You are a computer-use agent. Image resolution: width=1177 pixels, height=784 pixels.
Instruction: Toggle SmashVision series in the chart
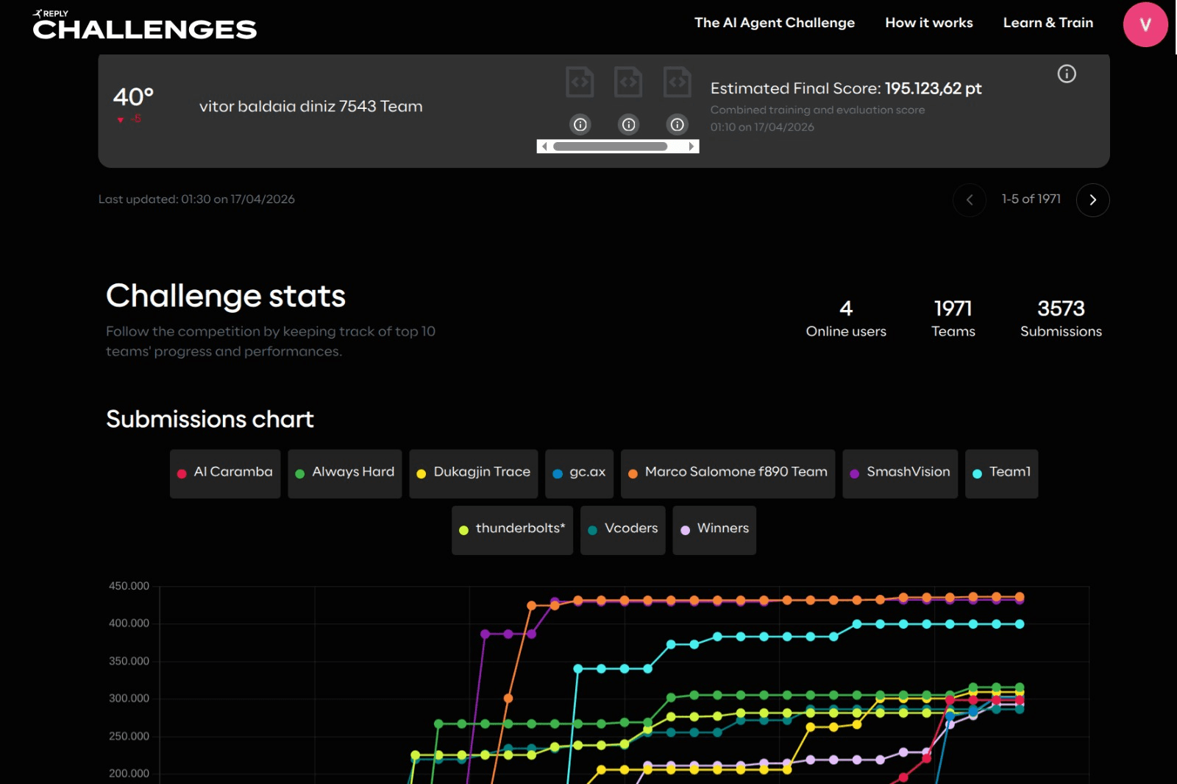coord(900,473)
